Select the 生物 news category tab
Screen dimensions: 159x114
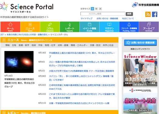(14, 45)
